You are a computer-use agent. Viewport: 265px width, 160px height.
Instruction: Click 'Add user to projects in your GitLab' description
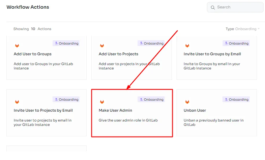click(x=129, y=66)
